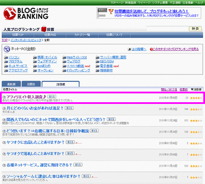The image size is (205, 184).
Task: Go to TOPページ in the top bar
Action: (x=117, y=3)
